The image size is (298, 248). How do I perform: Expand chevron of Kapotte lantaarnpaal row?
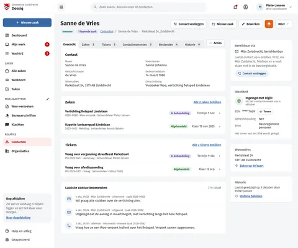(220, 126)
